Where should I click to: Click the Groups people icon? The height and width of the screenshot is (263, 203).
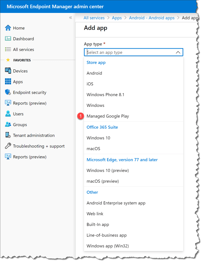click(8, 124)
